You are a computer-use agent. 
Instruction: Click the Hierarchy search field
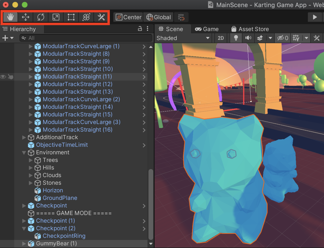[x=86, y=38]
